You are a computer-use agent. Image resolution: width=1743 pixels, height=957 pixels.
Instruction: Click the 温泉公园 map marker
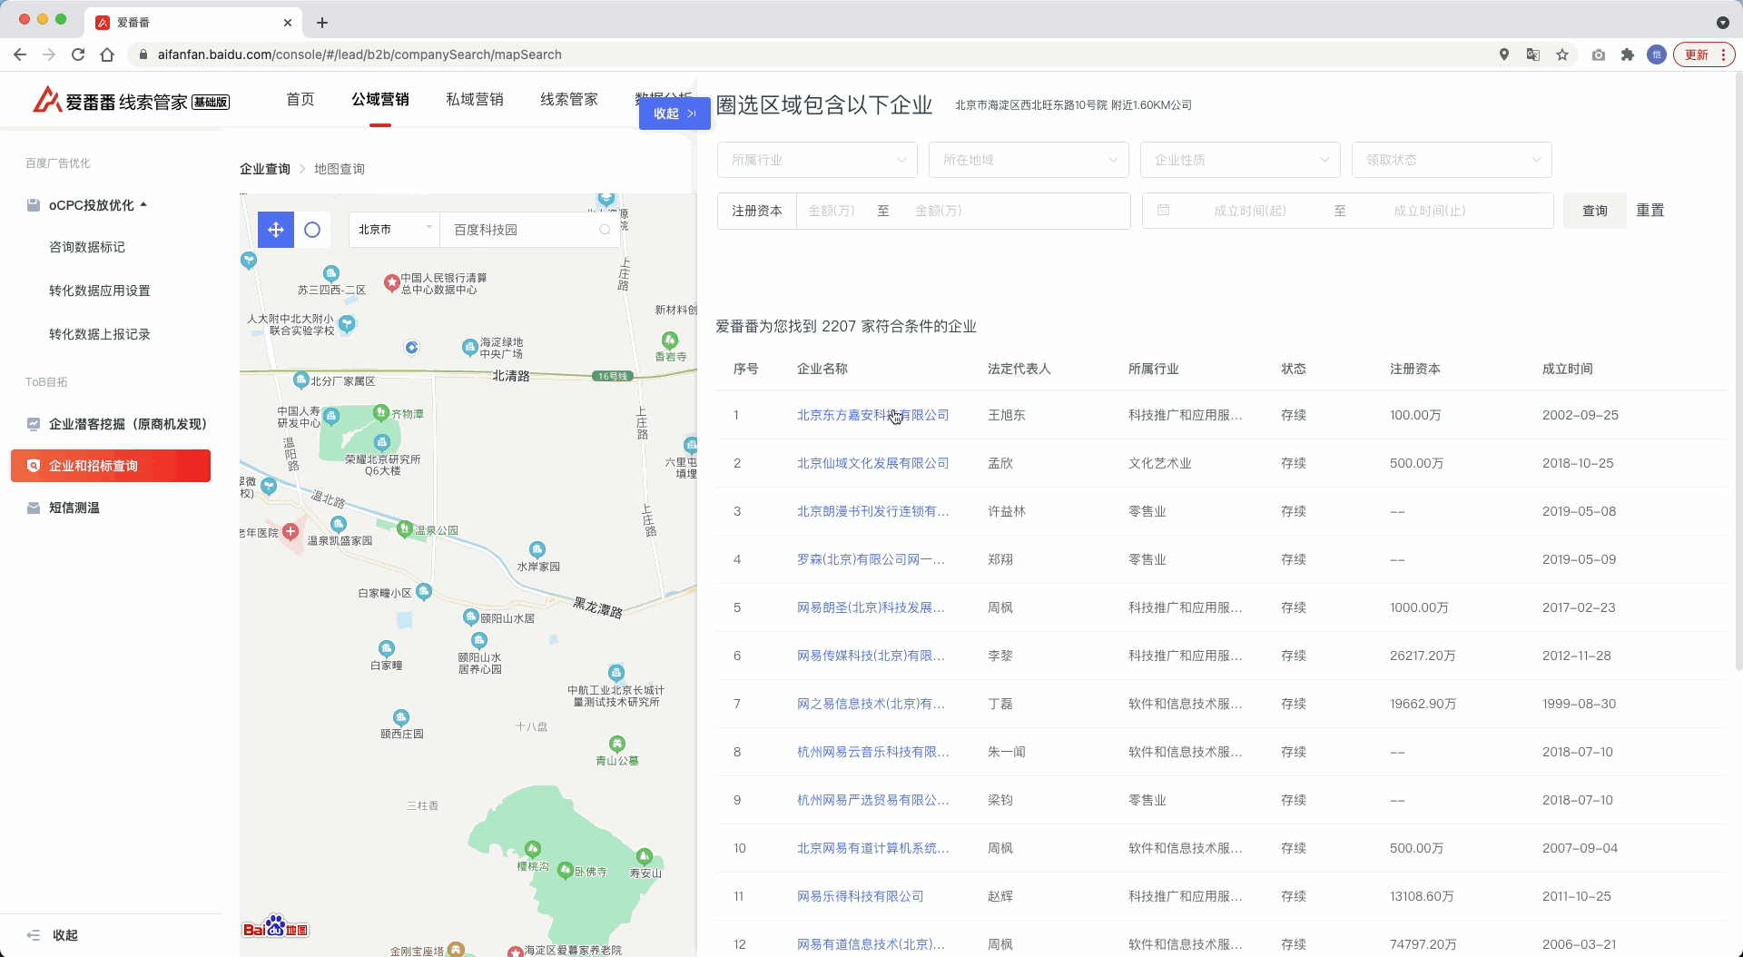(405, 528)
